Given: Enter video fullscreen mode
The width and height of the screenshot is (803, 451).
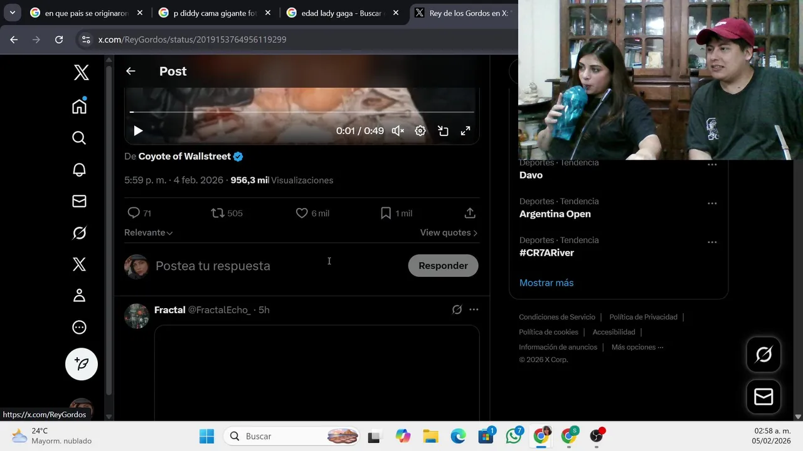Looking at the screenshot, I should (x=465, y=131).
